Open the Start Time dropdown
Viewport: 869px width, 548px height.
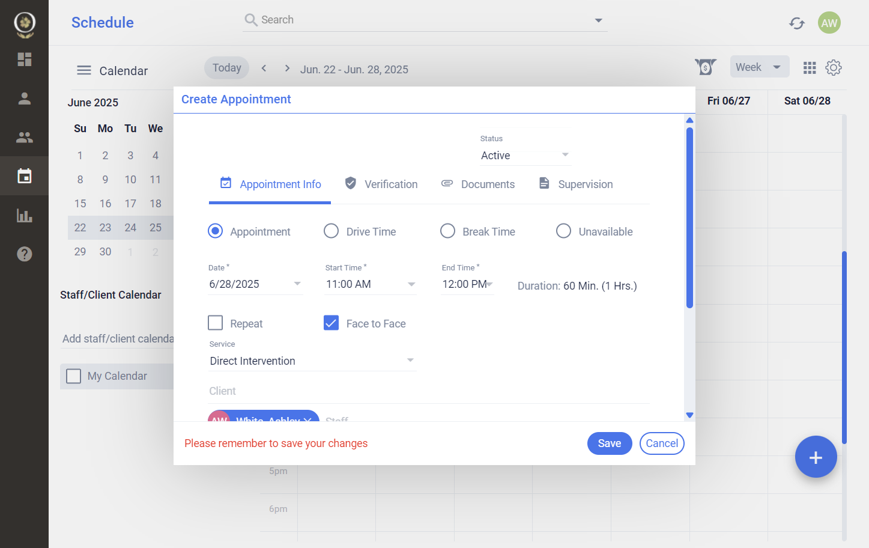click(x=371, y=284)
